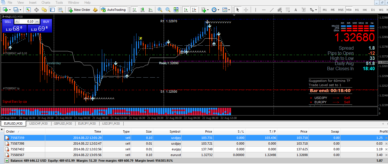This screenshot has width=388, height=164.
Task: Switch to the GBPUSD,M30 chart tab
Action: click(x=63, y=124)
